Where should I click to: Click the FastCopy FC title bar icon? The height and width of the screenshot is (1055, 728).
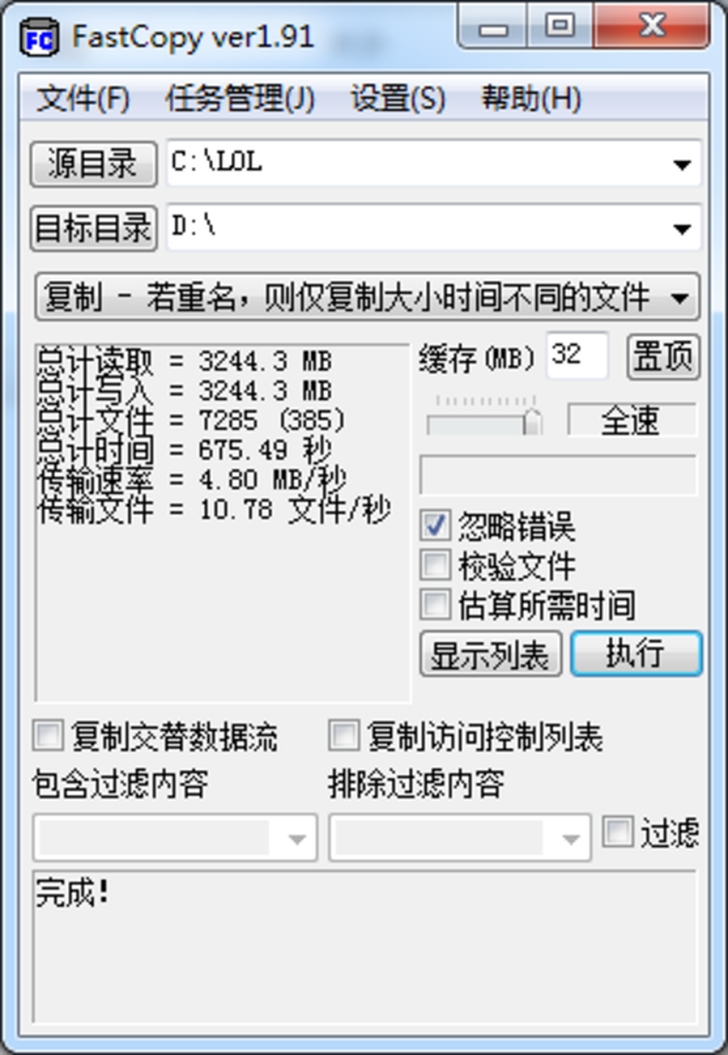[39, 38]
